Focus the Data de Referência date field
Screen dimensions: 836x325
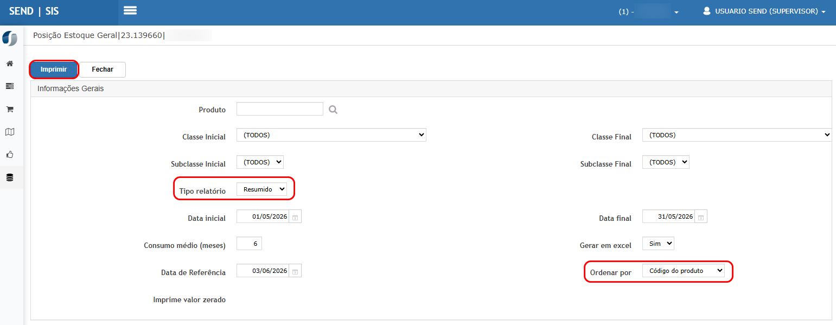(263, 271)
